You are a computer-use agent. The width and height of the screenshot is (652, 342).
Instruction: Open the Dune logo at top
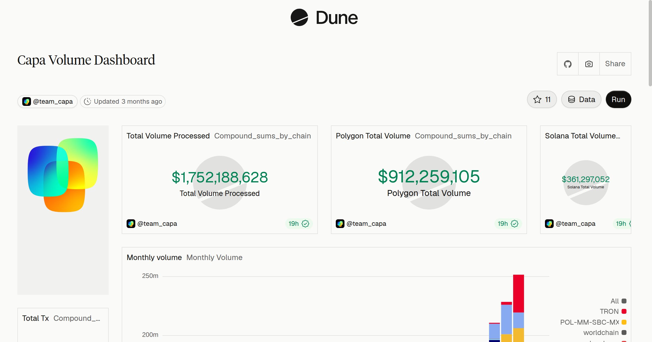coord(324,18)
